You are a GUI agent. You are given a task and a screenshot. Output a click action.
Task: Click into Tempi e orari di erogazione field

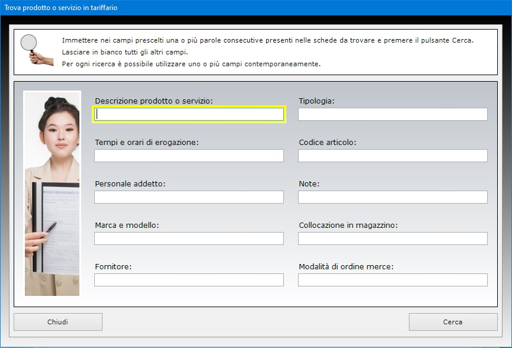click(x=189, y=156)
